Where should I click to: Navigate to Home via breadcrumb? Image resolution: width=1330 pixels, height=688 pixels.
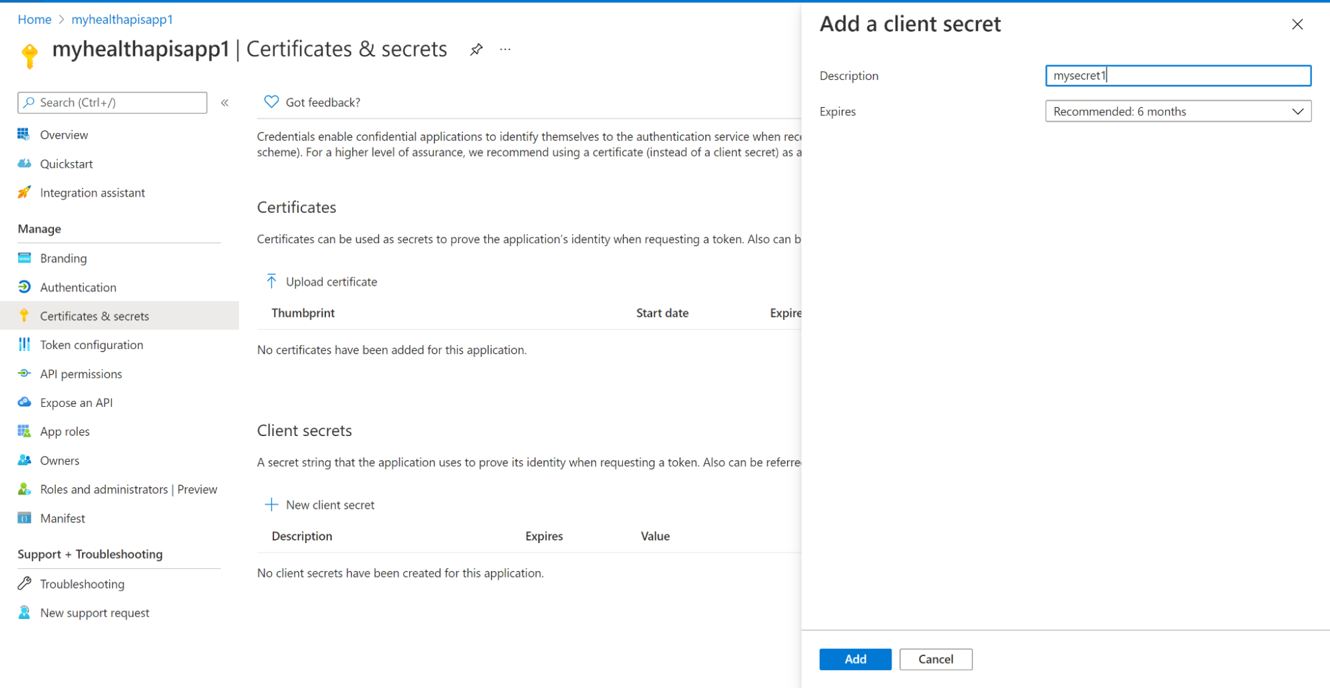pyautogui.click(x=34, y=19)
